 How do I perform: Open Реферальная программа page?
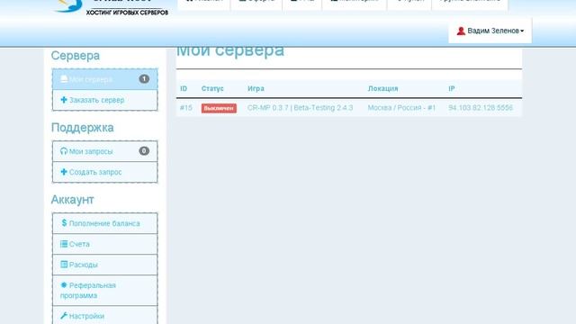tap(105, 290)
